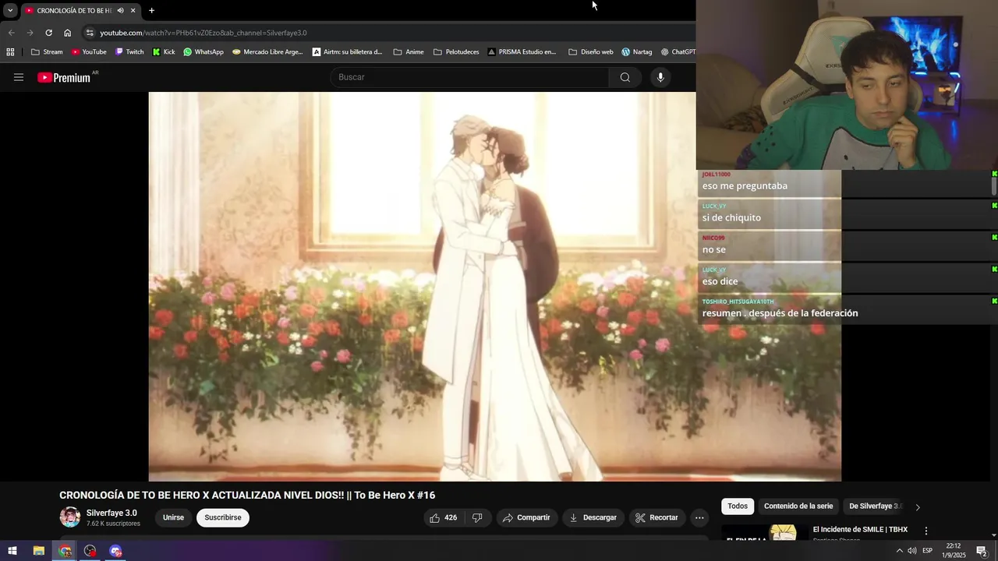This screenshot has width=998, height=561.
Task: Click the browser address bar URL
Action: (x=203, y=33)
